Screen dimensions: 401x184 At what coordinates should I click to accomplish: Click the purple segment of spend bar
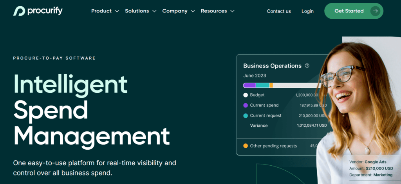[249, 85]
